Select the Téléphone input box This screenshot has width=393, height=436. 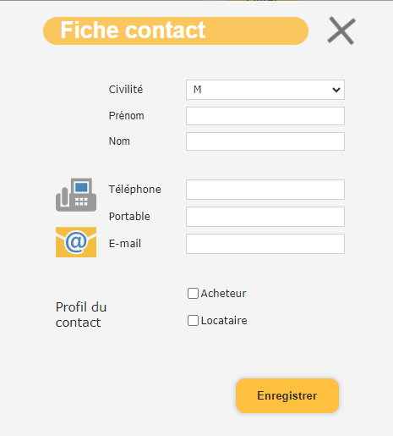(265, 190)
